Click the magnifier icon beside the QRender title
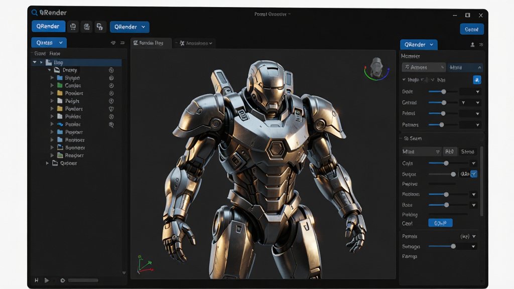 click(35, 13)
